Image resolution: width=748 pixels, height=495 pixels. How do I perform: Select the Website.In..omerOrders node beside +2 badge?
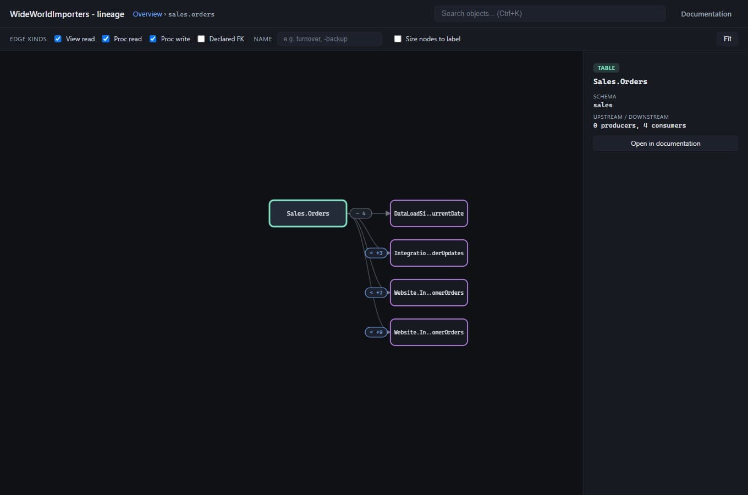(x=429, y=293)
